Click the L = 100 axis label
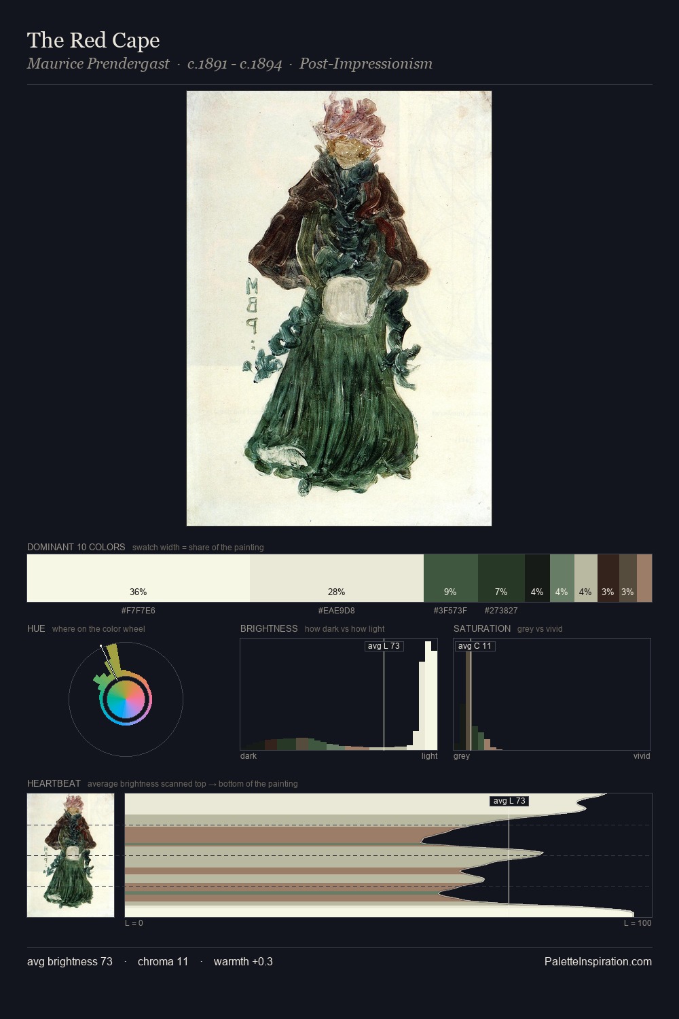The height and width of the screenshot is (1019, 679). (638, 923)
